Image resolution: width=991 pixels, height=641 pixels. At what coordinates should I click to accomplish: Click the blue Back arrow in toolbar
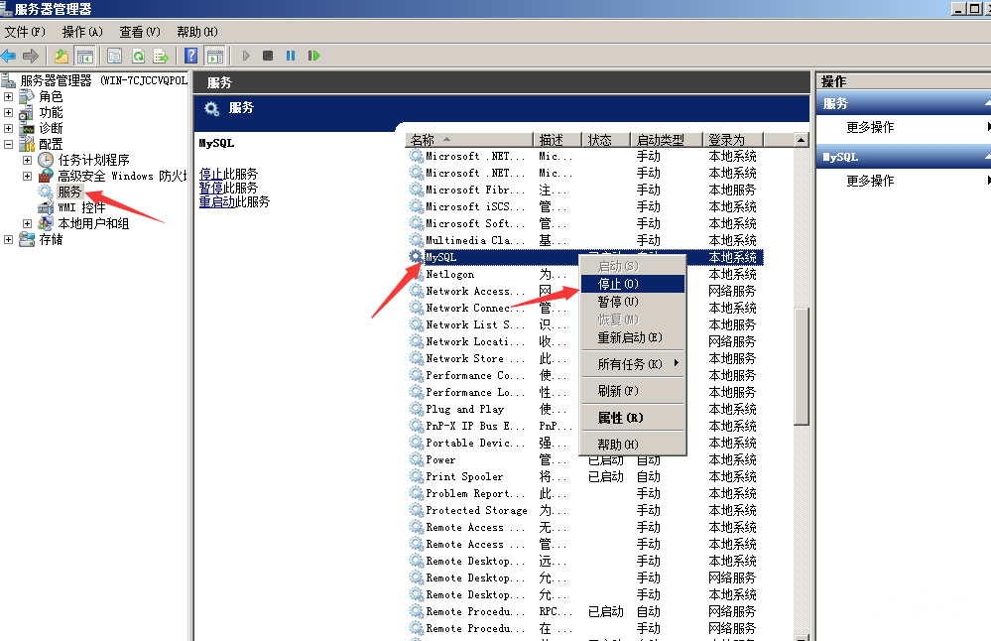(x=9, y=57)
